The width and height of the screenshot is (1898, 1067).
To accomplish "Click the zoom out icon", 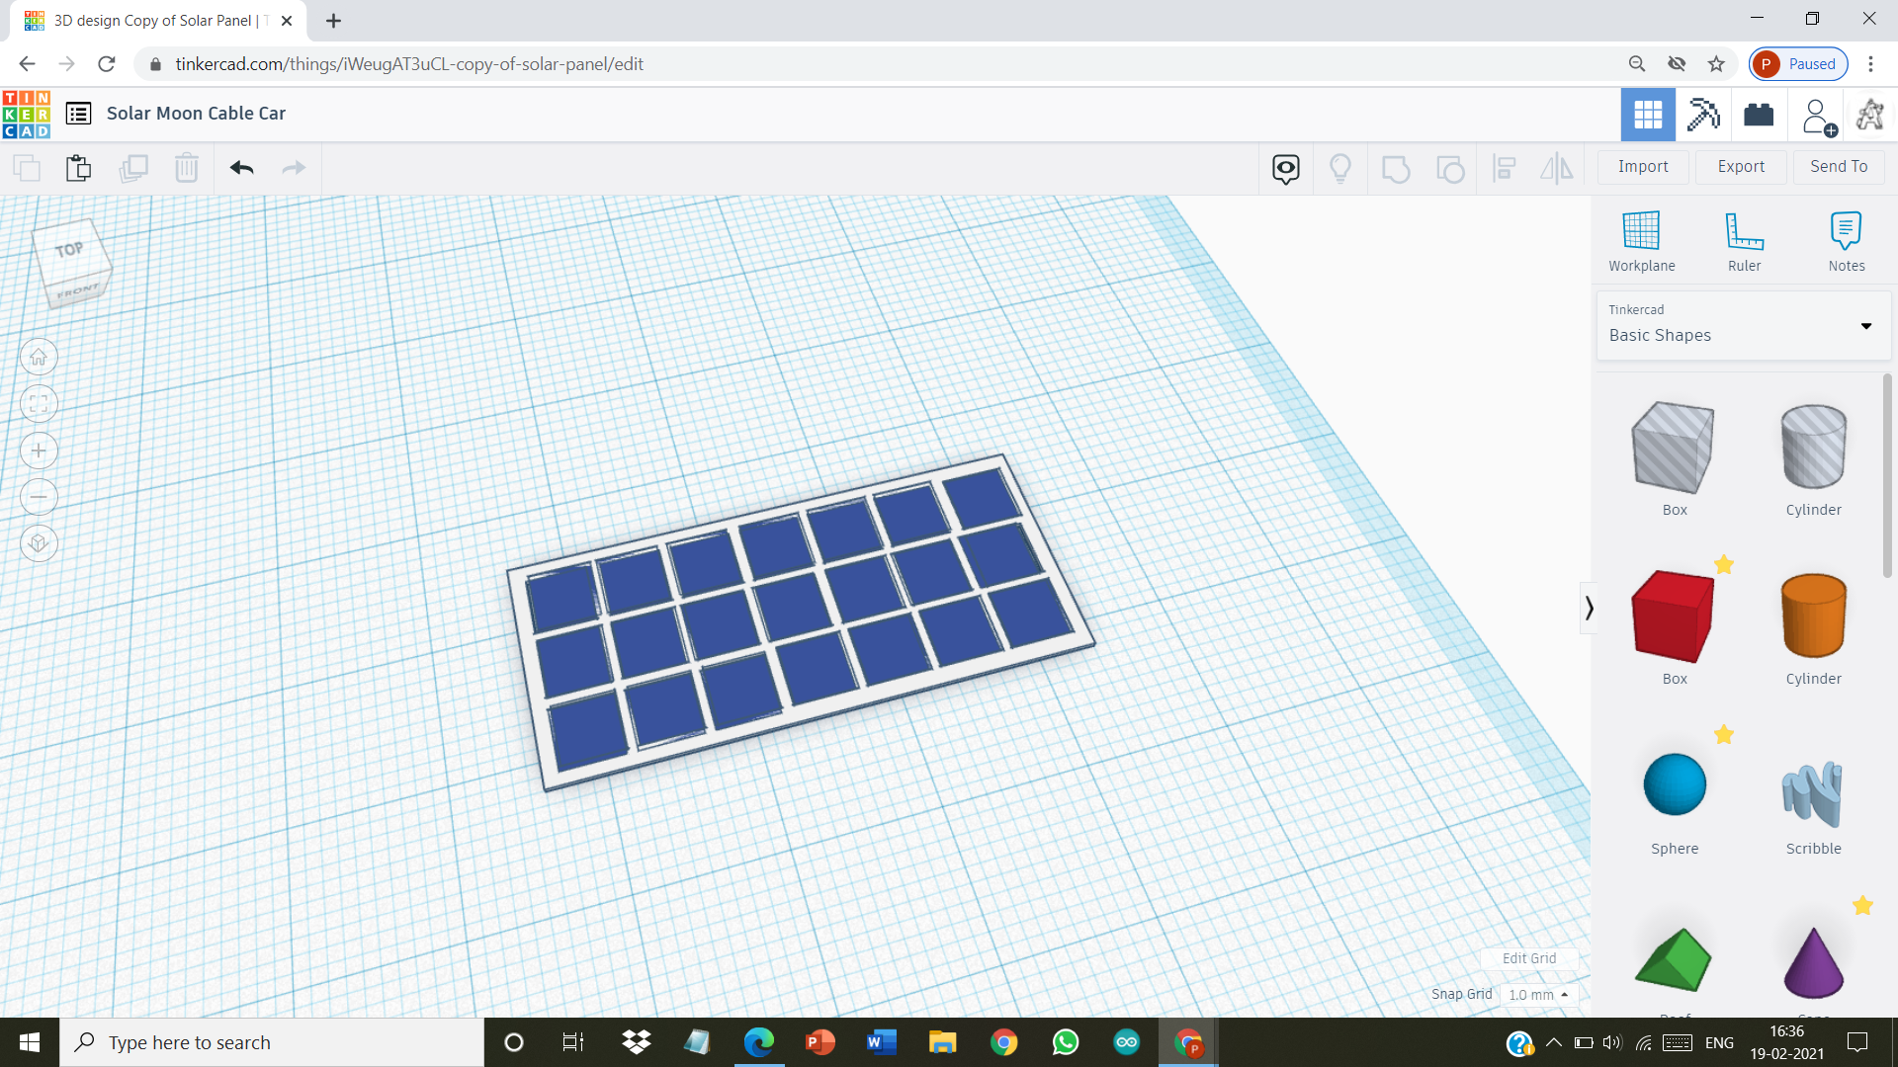I will tap(38, 498).
